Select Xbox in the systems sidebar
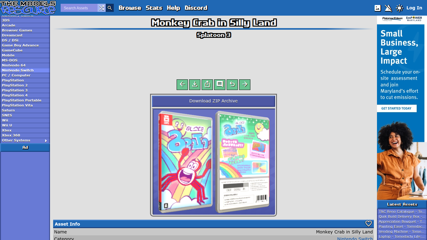The height and width of the screenshot is (240, 427). pos(25,130)
